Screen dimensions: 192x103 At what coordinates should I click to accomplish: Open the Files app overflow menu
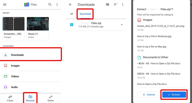(57, 5)
